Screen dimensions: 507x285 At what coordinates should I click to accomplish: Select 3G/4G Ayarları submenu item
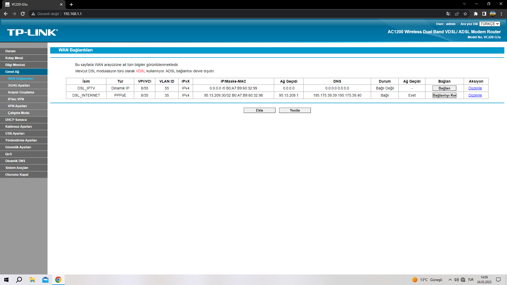pos(19,85)
